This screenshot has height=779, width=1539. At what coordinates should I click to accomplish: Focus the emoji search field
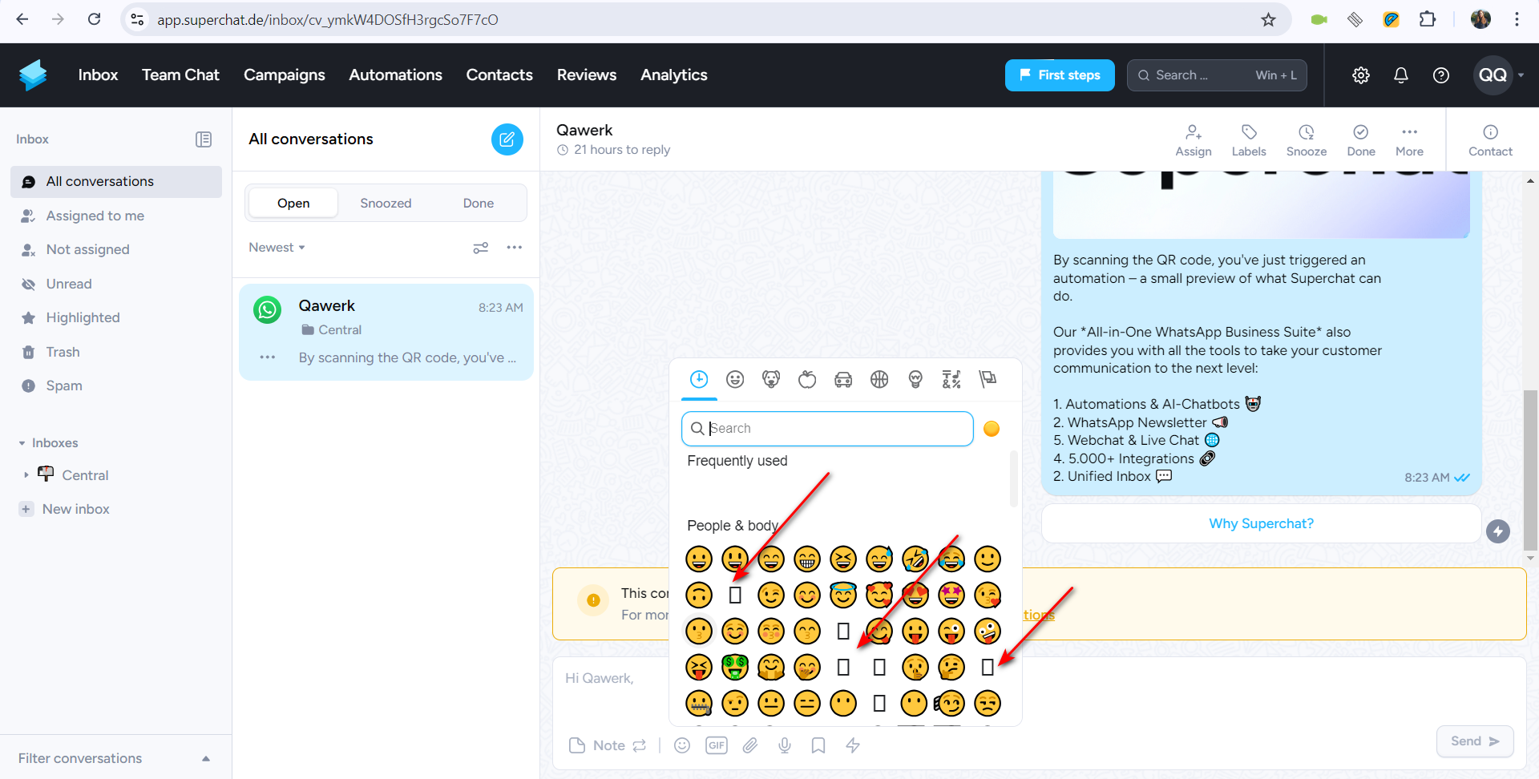[827, 429]
